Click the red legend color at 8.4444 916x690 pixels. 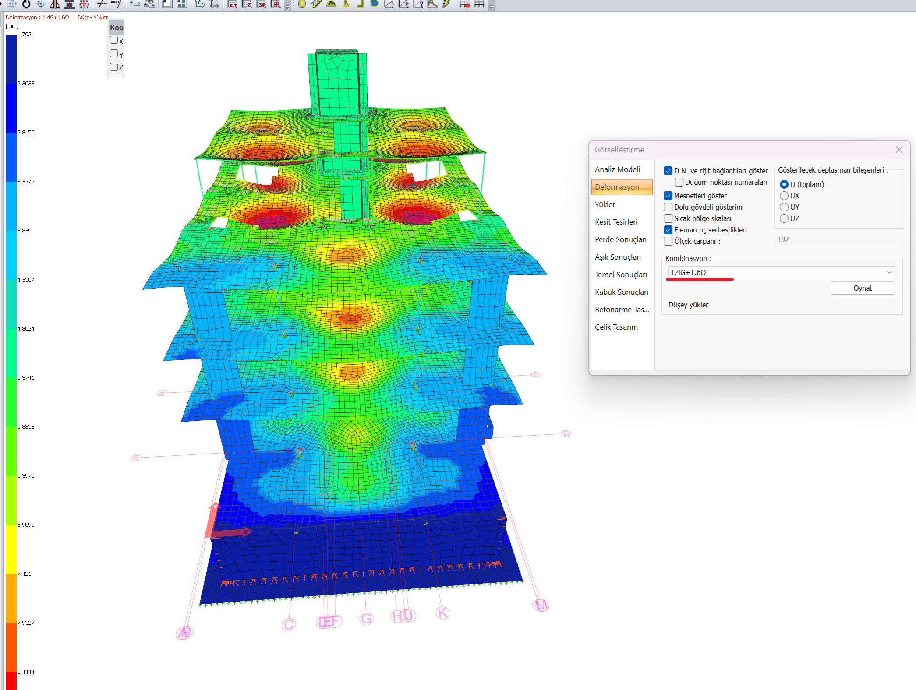click(x=11, y=681)
